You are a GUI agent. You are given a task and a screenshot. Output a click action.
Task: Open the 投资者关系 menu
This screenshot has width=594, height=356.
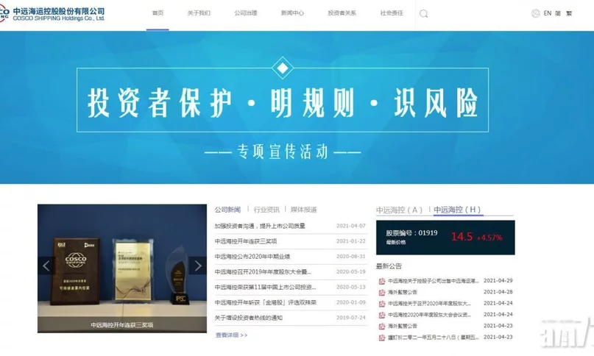[342, 13]
